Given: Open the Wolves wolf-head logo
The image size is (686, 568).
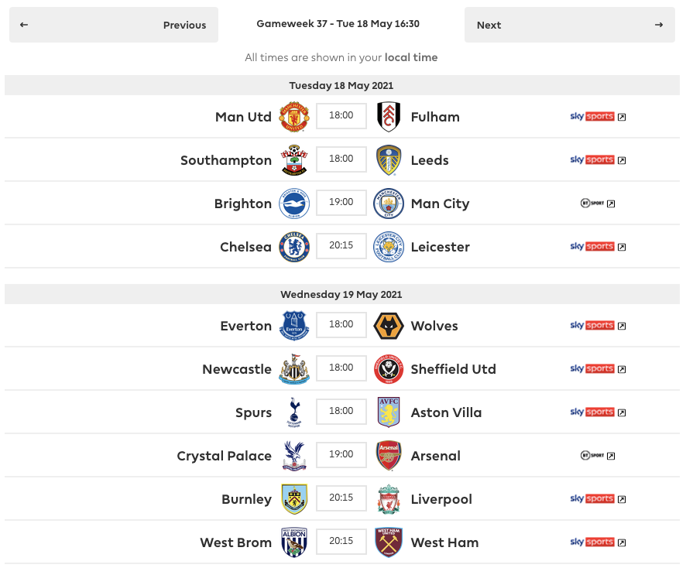Looking at the screenshot, I should click(x=389, y=326).
